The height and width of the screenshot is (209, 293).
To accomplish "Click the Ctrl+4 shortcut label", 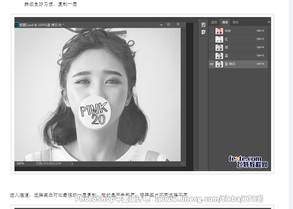I will (x=260, y=47).
